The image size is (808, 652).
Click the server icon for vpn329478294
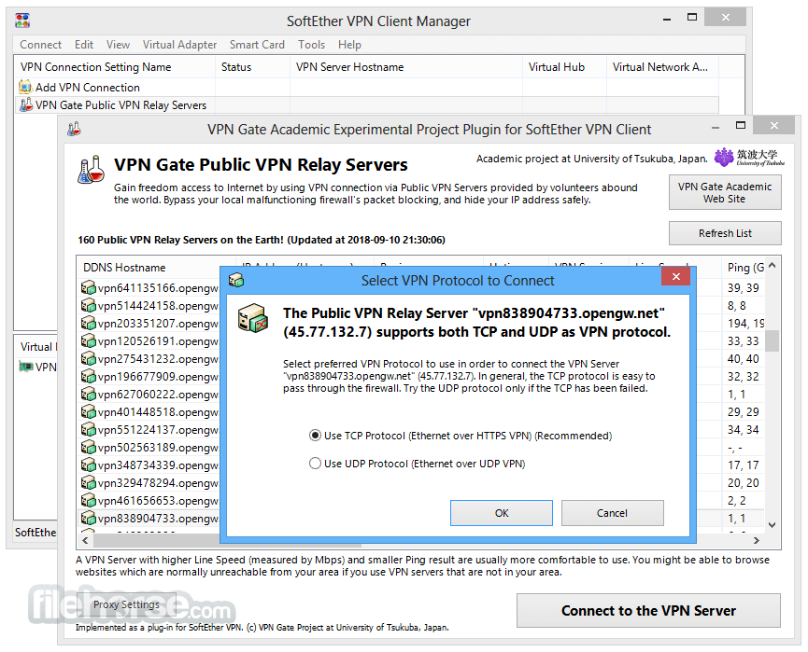(88, 482)
